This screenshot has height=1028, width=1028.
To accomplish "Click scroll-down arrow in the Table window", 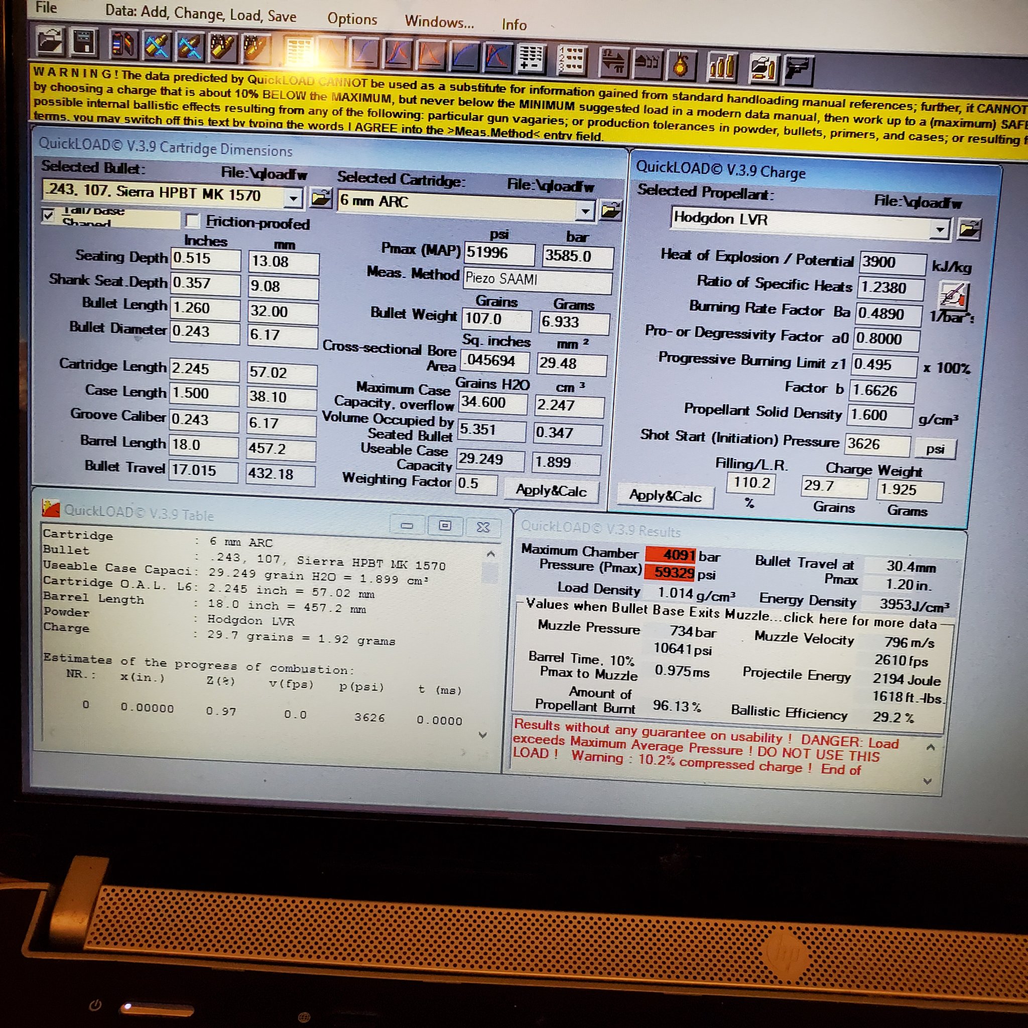I will 482,735.
